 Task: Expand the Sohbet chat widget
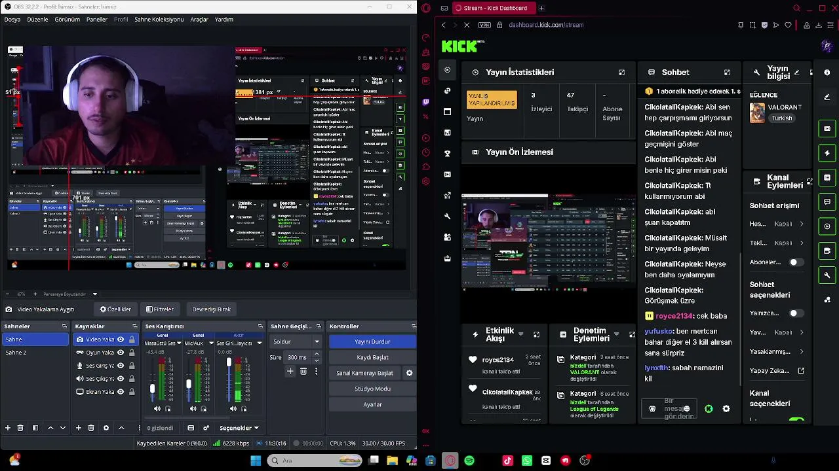[727, 73]
